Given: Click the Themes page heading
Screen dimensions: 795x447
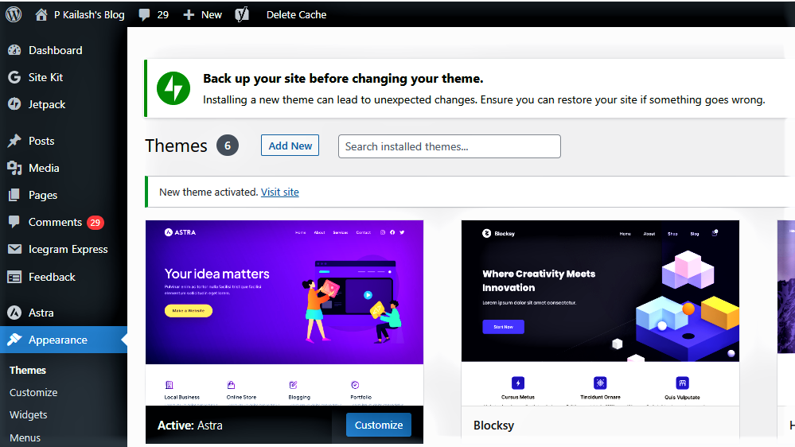Looking at the screenshot, I should 177,146.
